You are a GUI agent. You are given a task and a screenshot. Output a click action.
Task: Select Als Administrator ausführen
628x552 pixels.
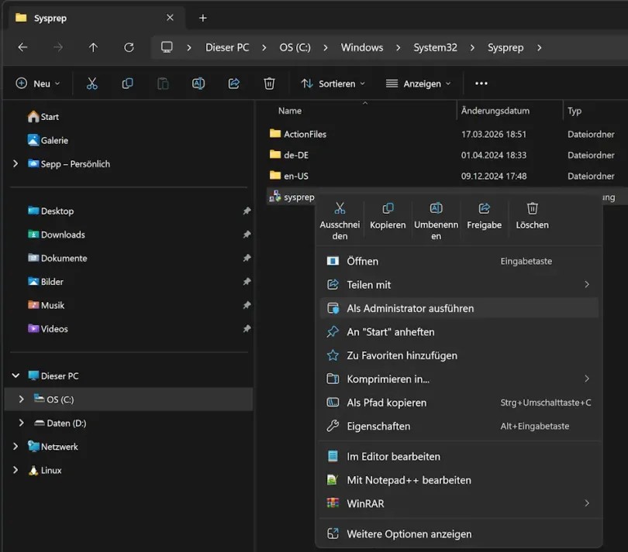tap(459, 308)
